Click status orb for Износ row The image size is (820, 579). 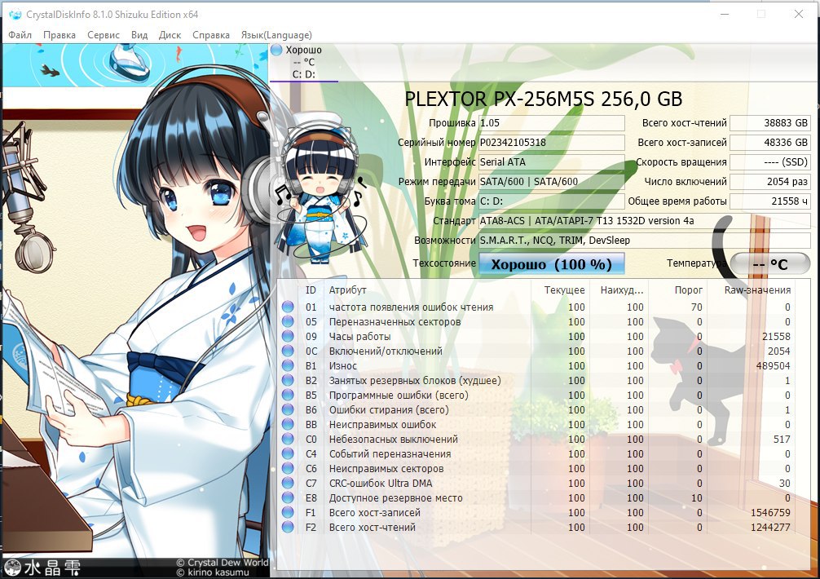[x=288, y=365]
